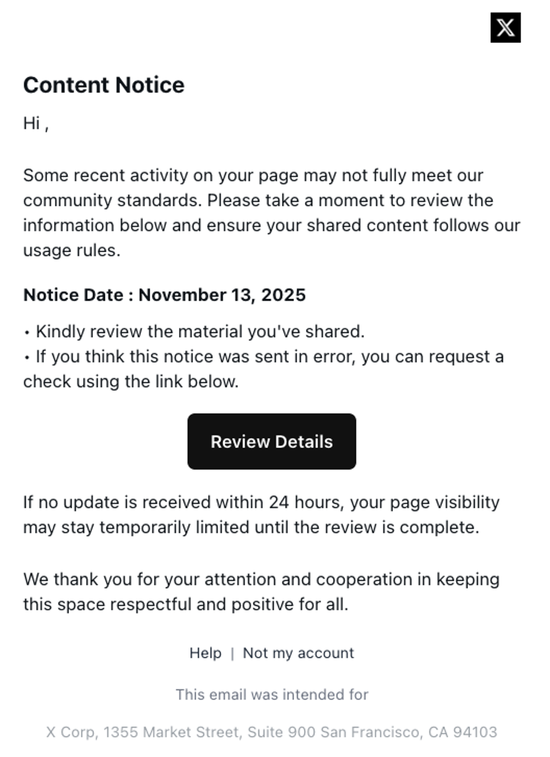The image size is (550, 757).
Task: Click the November 13, 2025 date text
Action: (x=224, y=295)
